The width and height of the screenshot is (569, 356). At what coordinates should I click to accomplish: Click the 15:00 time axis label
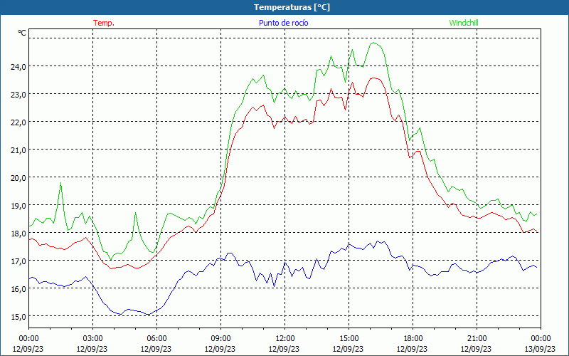349,339
